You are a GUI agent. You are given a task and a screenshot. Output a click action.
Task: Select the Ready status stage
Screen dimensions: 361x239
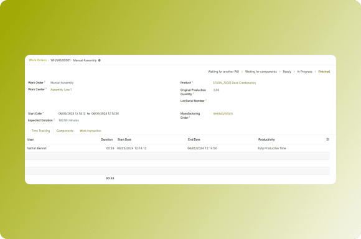(x=287, y=72)
